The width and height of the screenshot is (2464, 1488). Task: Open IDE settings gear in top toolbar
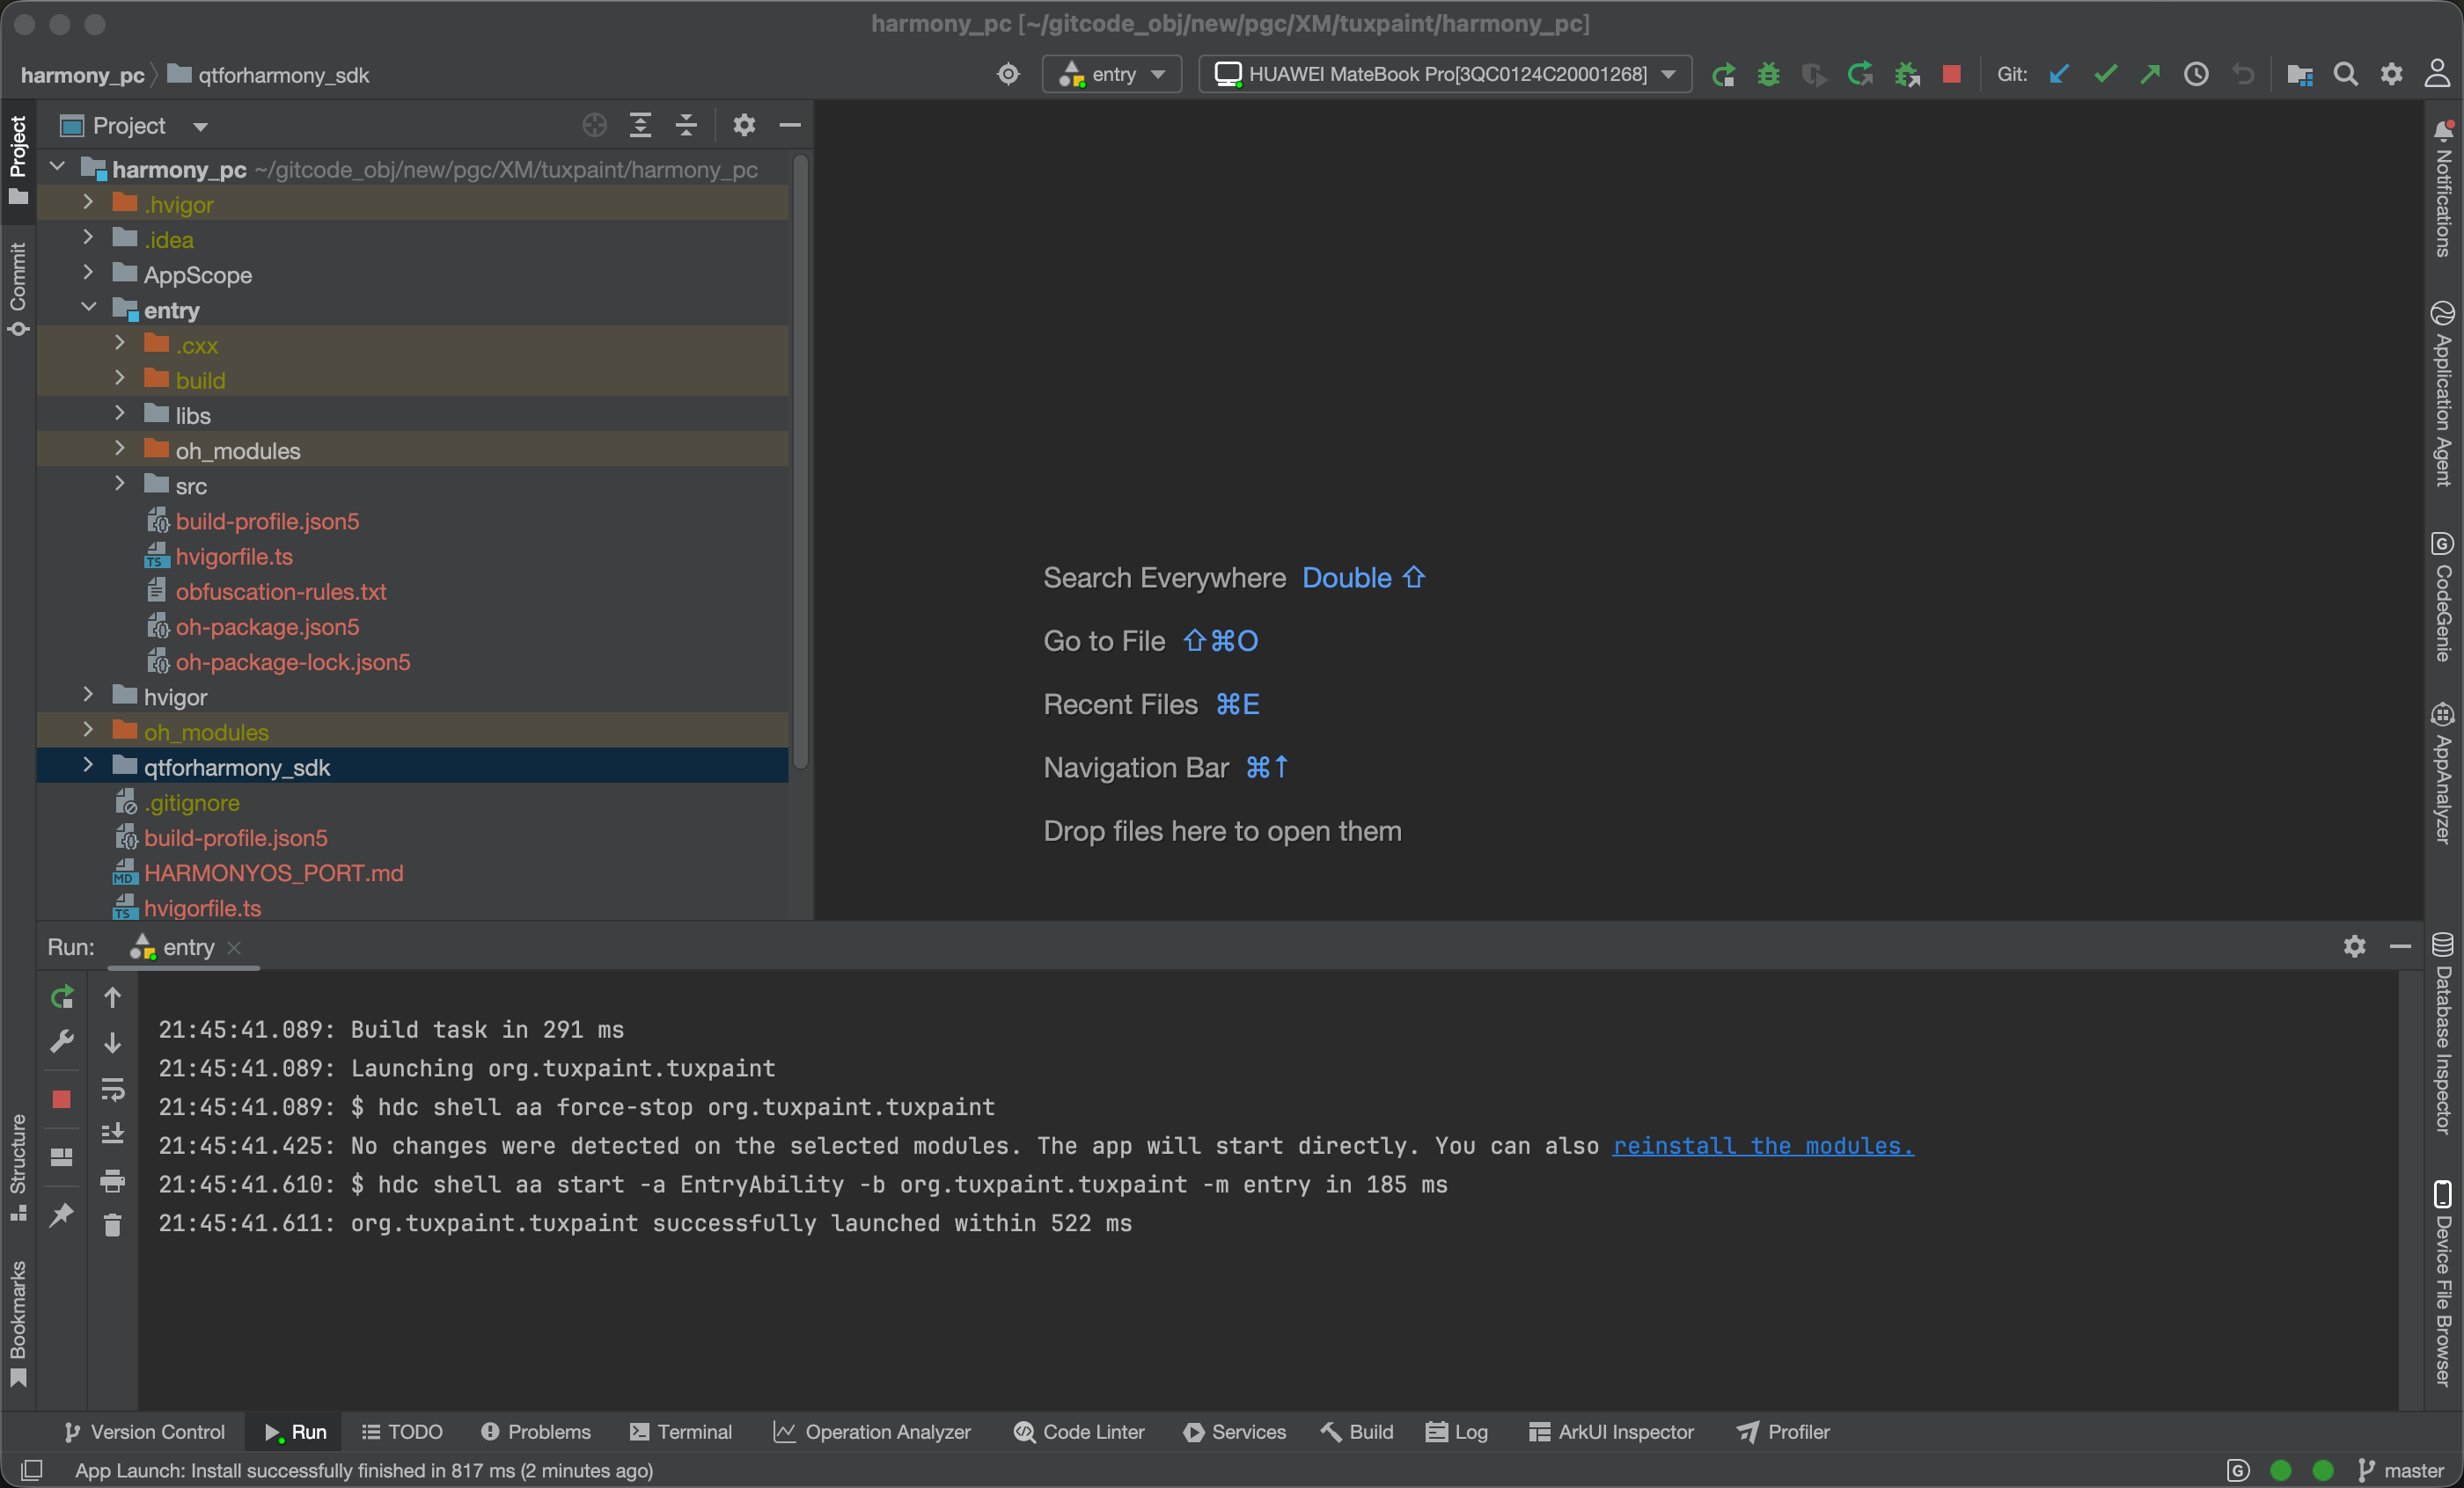tap(2391, 74)
